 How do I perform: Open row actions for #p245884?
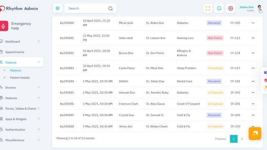tap(253, 81)
